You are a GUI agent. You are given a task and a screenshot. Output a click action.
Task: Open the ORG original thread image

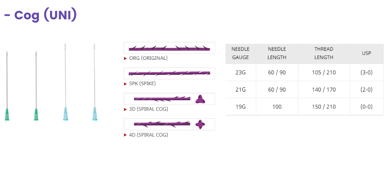tap(169, 48)
